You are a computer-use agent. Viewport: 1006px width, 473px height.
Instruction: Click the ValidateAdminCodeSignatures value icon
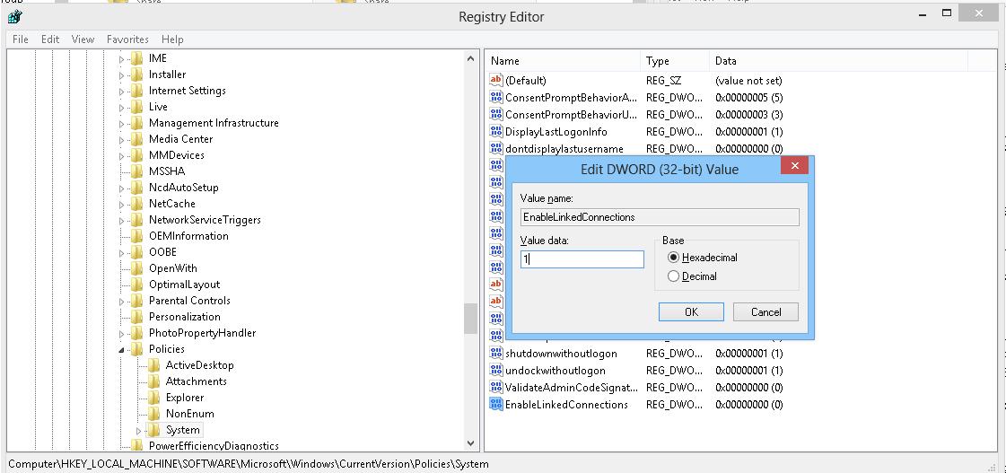[x=496, y=388]
